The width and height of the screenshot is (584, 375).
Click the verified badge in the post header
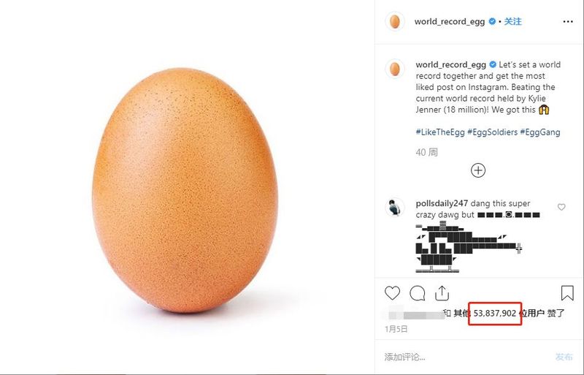493,21
